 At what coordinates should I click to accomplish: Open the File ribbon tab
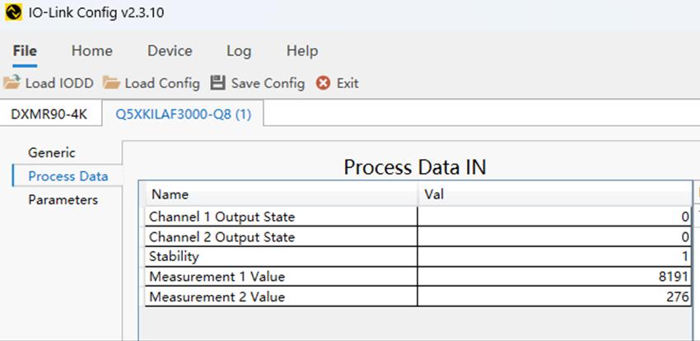25,51
